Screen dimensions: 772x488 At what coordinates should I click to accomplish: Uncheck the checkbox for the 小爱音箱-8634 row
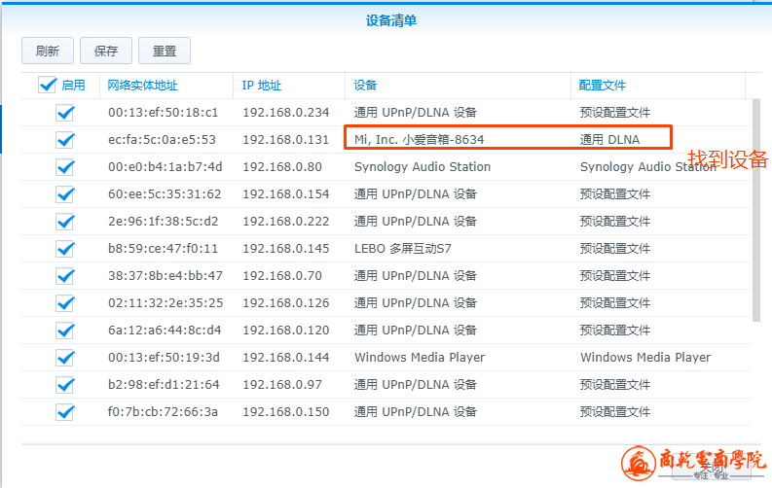[x=65, y=140]
